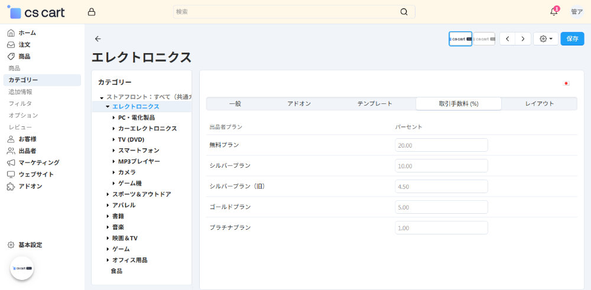This screenshot has width=591, height=290.
Task: Switch to the レイアウト tab
Action: 539,103
